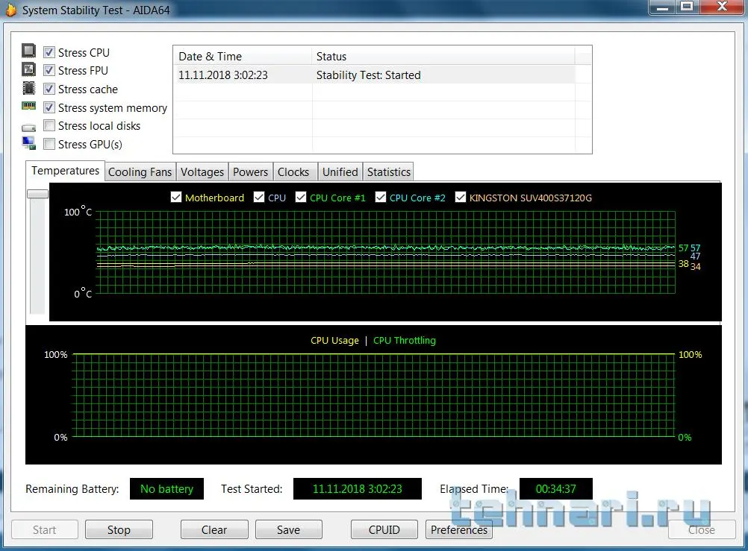Open the Preferences dialog

point(459,530)
